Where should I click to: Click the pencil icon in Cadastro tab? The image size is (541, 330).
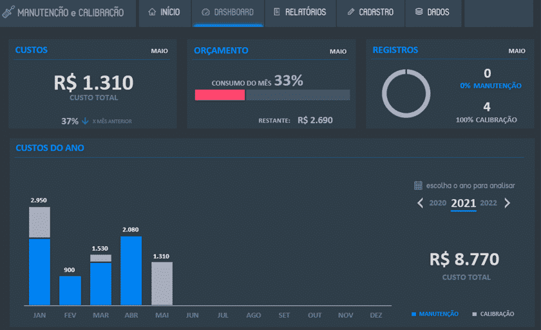[x=351, y=12]
